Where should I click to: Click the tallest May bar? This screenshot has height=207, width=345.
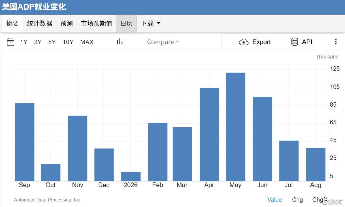click(x=236, y=127)
